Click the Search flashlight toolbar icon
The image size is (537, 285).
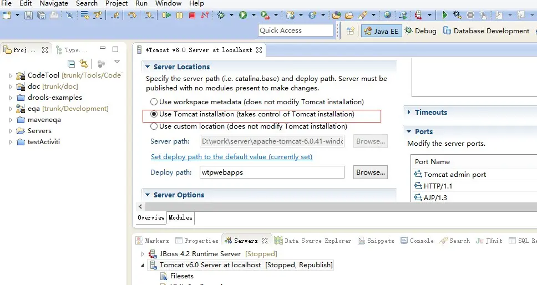[363, 15]
